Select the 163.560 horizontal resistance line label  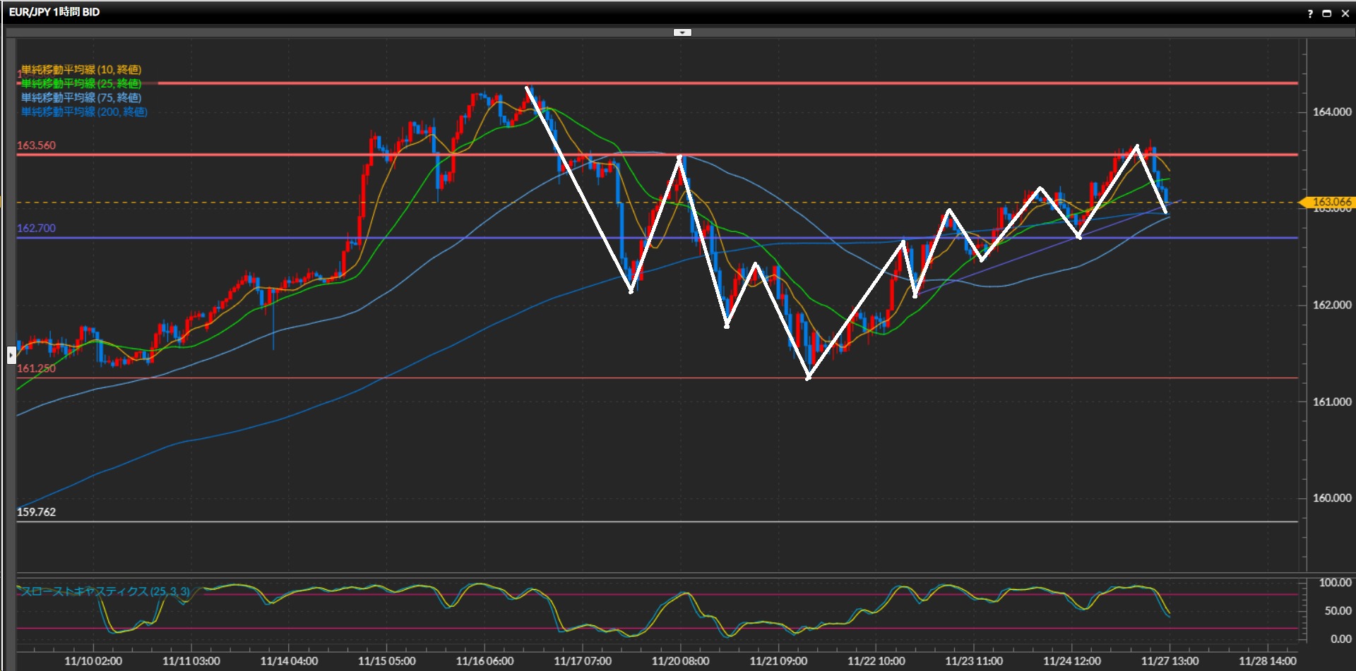(x=36, y=145)
